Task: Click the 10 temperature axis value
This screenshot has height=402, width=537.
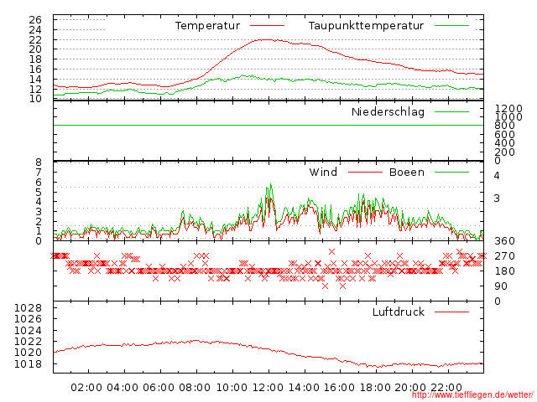Action: (x=35, y=99)
